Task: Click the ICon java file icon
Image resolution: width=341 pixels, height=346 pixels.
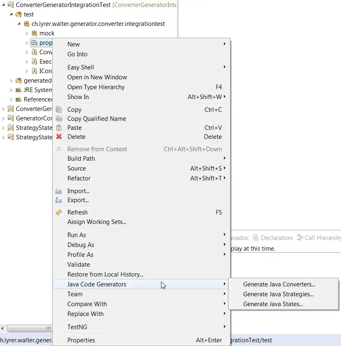Action: pyautogui.click(x=35, y=71)
